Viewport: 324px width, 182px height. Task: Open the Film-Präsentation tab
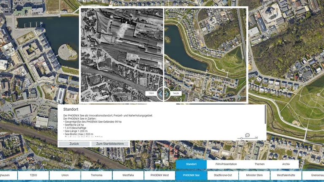point(226,164)
